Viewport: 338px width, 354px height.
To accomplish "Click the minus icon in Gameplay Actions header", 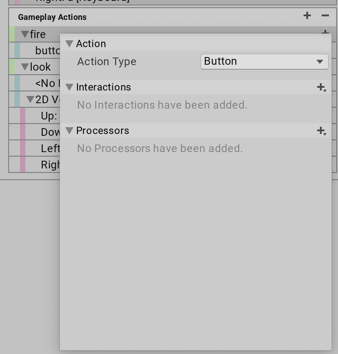I will [x=325, y=16].
